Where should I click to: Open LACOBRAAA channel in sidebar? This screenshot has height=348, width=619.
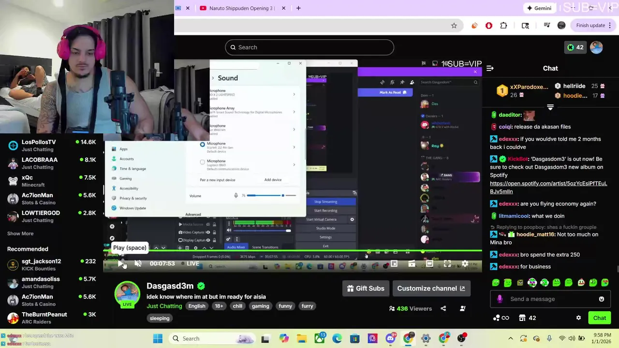(52, 163)
